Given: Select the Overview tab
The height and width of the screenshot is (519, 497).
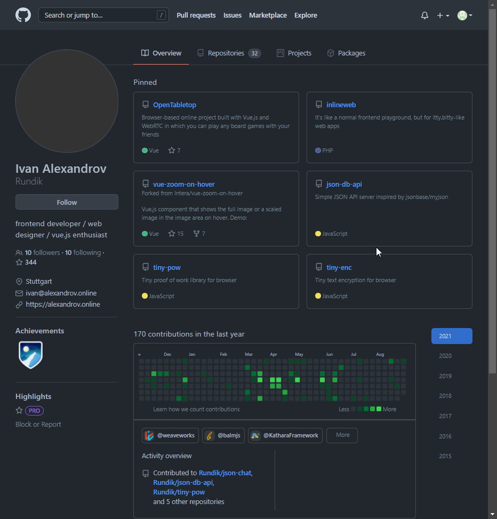Looking at the screenshot, I should tap(161, 53).
